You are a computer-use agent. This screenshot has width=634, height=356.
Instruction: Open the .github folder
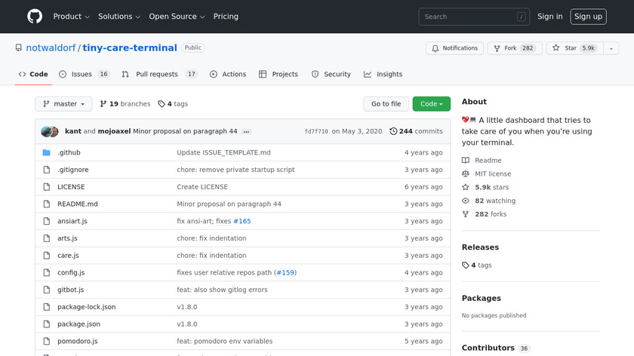click(x=69, y=152)
